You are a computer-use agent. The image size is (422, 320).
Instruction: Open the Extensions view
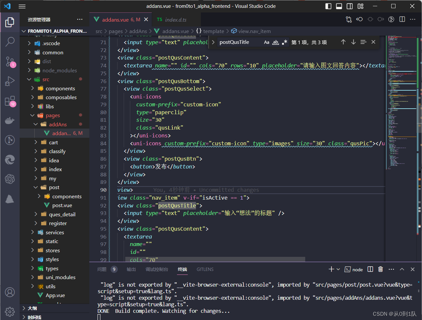(x=10, y=101)
